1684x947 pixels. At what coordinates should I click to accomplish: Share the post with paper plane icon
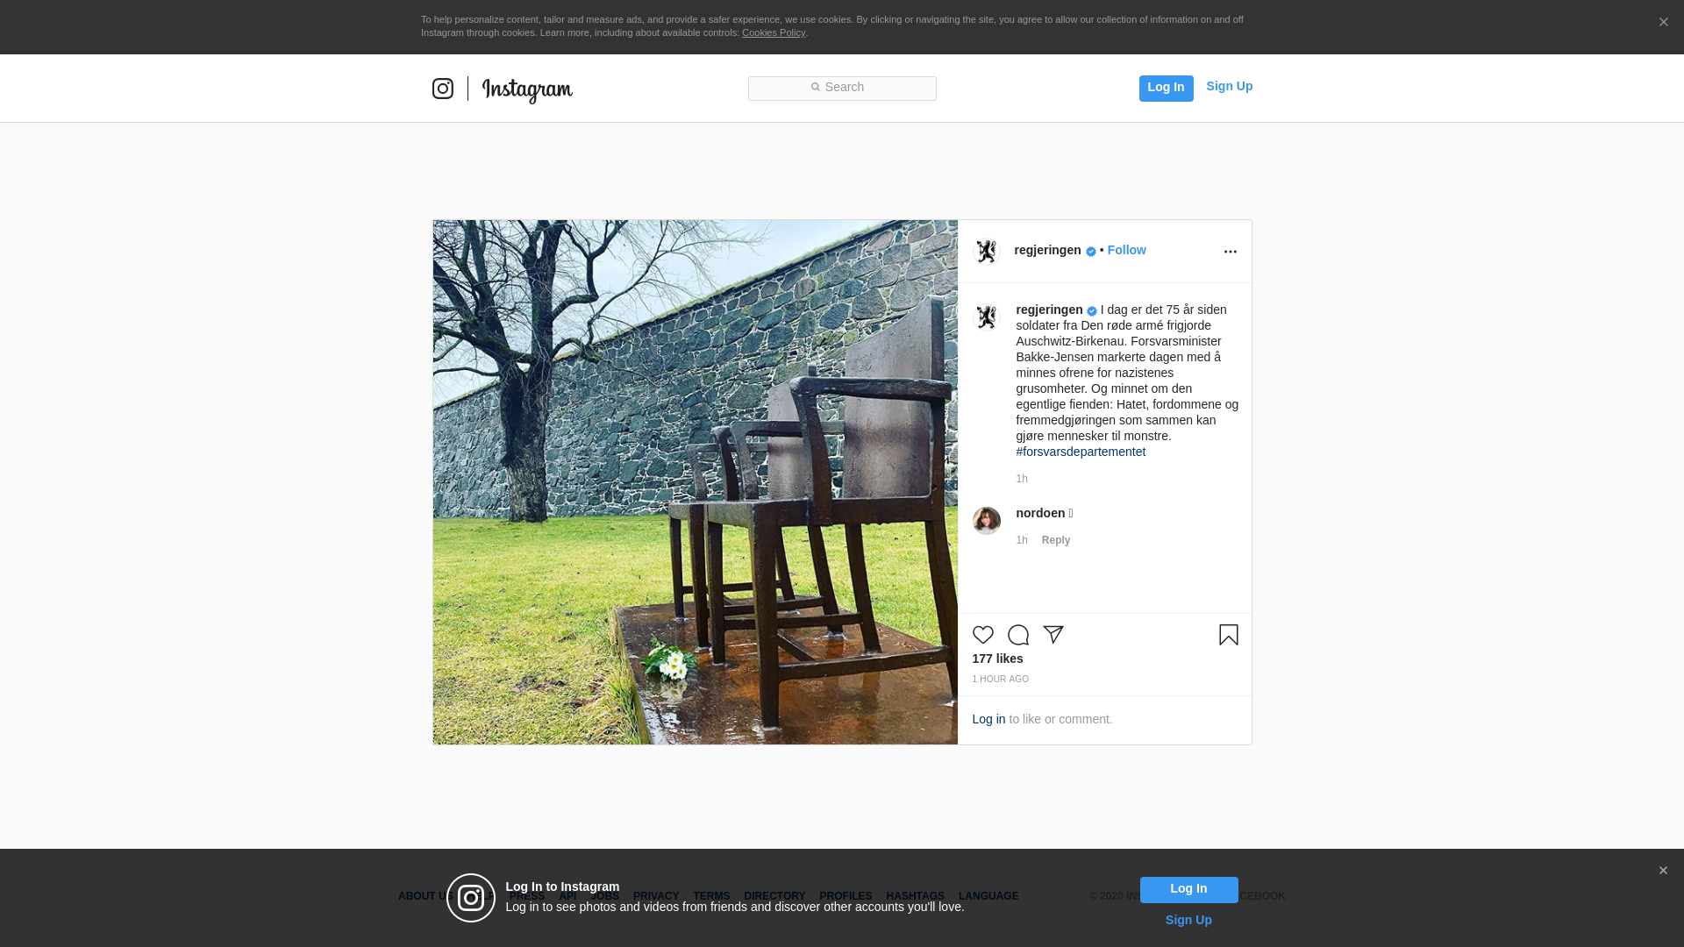pos(1053,635)
